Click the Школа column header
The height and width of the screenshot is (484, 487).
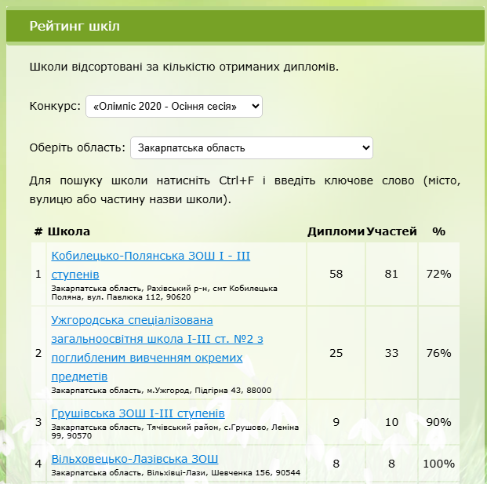click(x=69, y=231)
